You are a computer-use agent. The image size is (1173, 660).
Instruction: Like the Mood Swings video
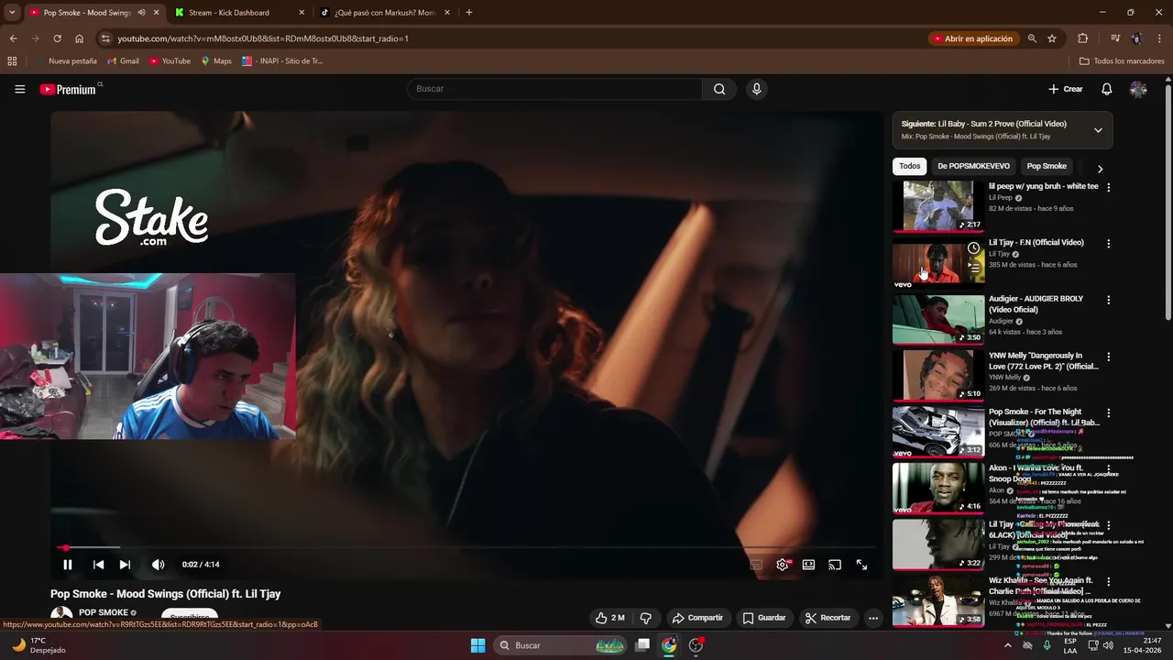pyautogui.click(x=609, y=618)
